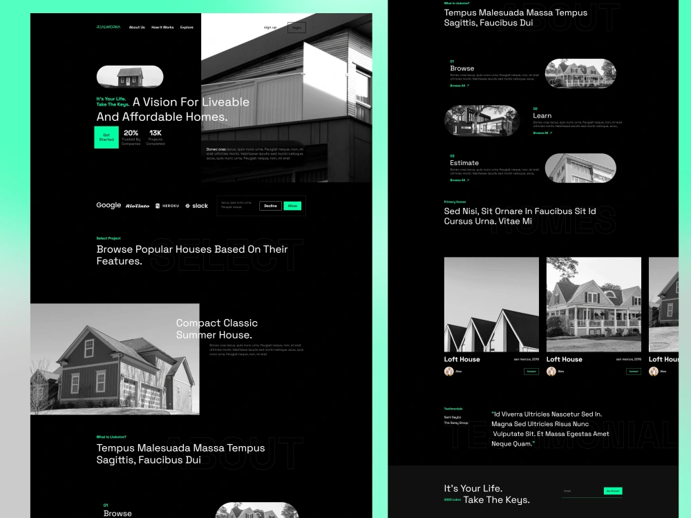Select the Explore navigation item
691x518 pixels.
(187, 27)
